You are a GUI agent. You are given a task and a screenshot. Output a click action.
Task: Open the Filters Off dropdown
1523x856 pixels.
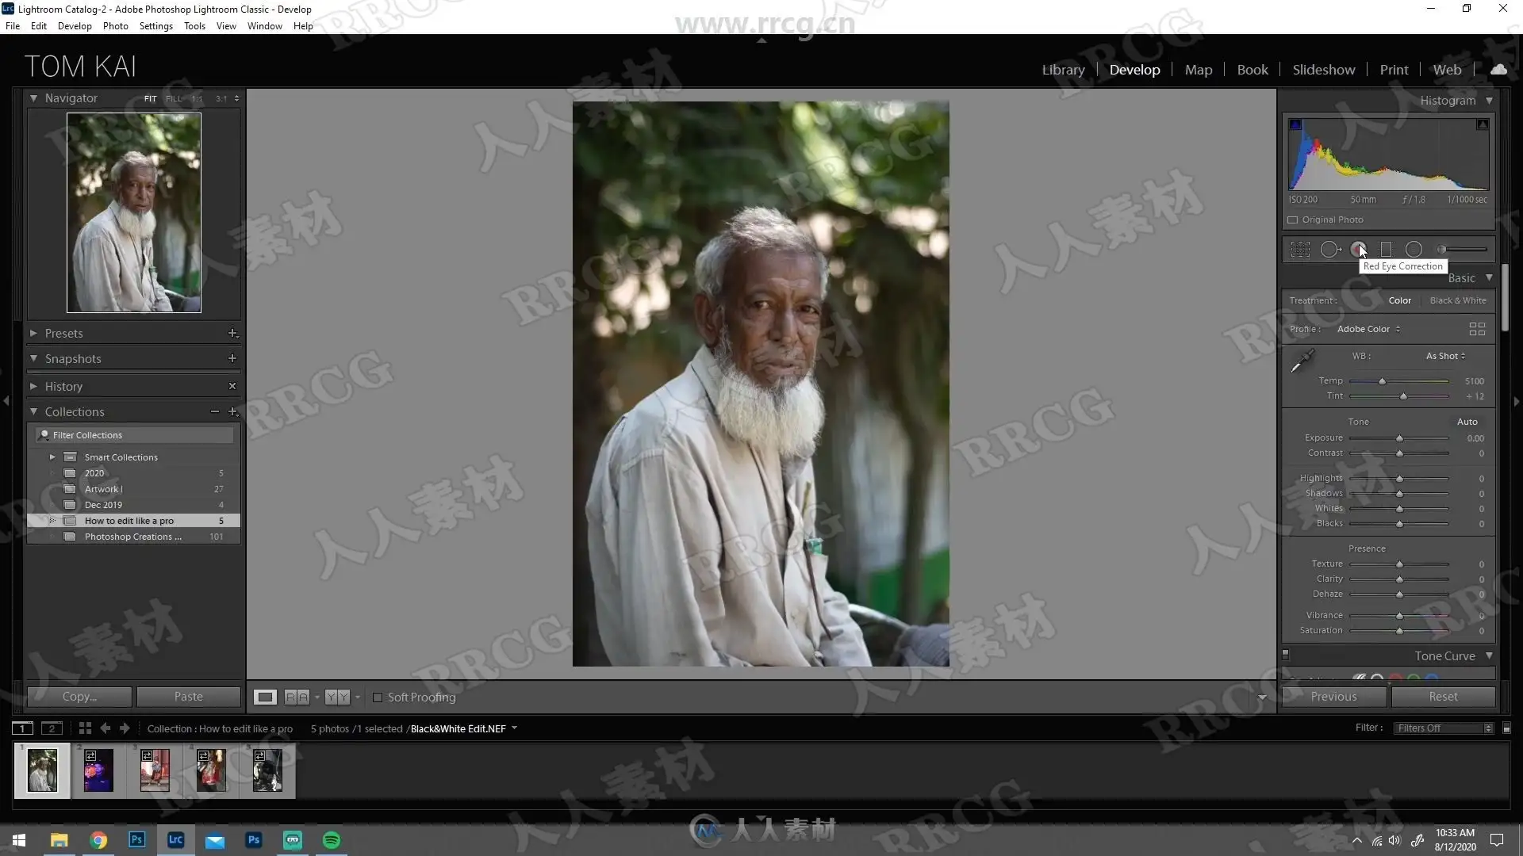1444,728
